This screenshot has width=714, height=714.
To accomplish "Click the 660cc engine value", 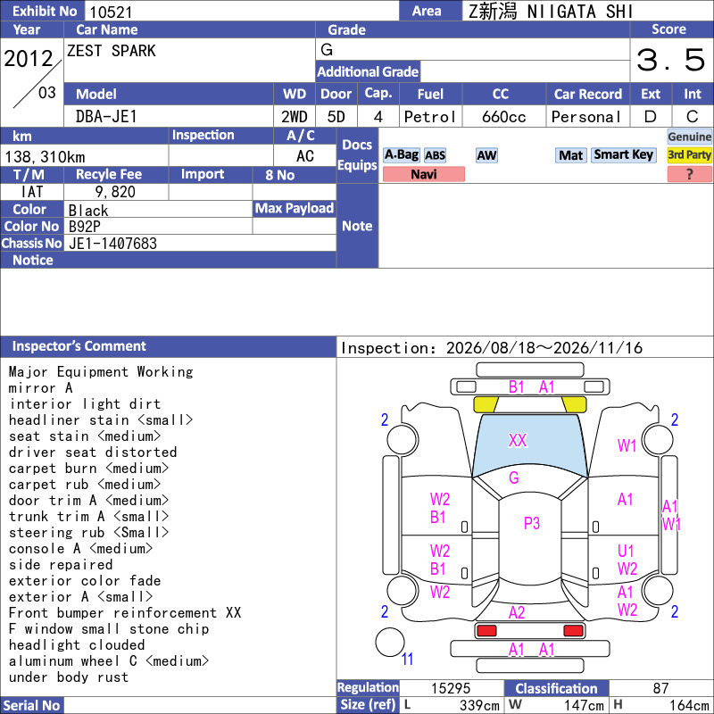I will [x=503, y=117].
